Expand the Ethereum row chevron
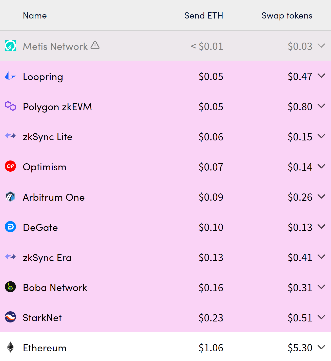331x361 pixels. point(321,347)
